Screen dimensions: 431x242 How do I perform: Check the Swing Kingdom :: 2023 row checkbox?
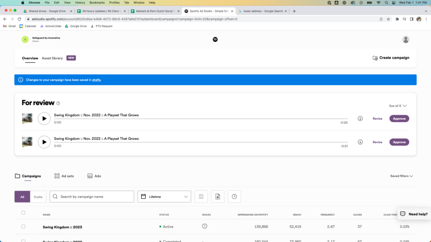click(x=24, y=226)
